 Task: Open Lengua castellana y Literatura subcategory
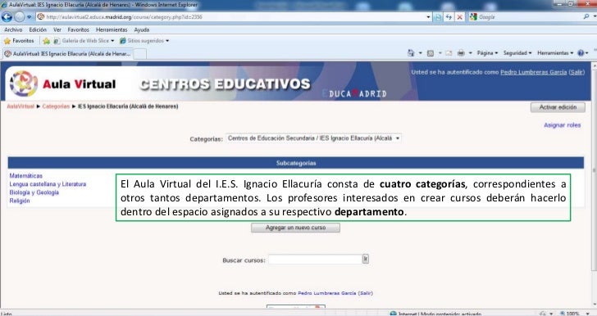(48, 184)
